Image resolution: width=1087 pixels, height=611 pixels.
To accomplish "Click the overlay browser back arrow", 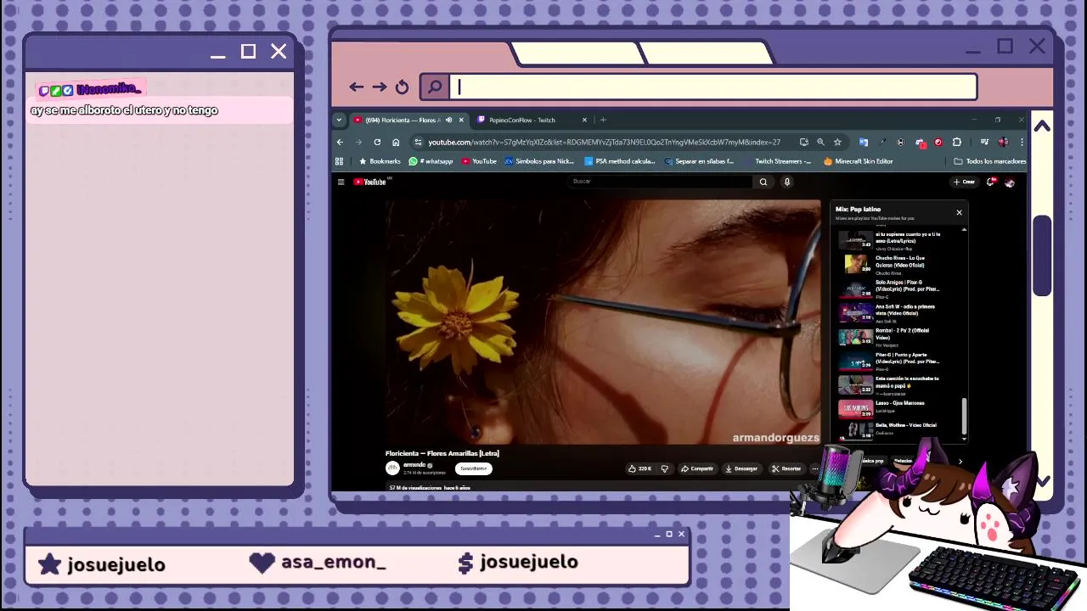I will pos(357,87).
